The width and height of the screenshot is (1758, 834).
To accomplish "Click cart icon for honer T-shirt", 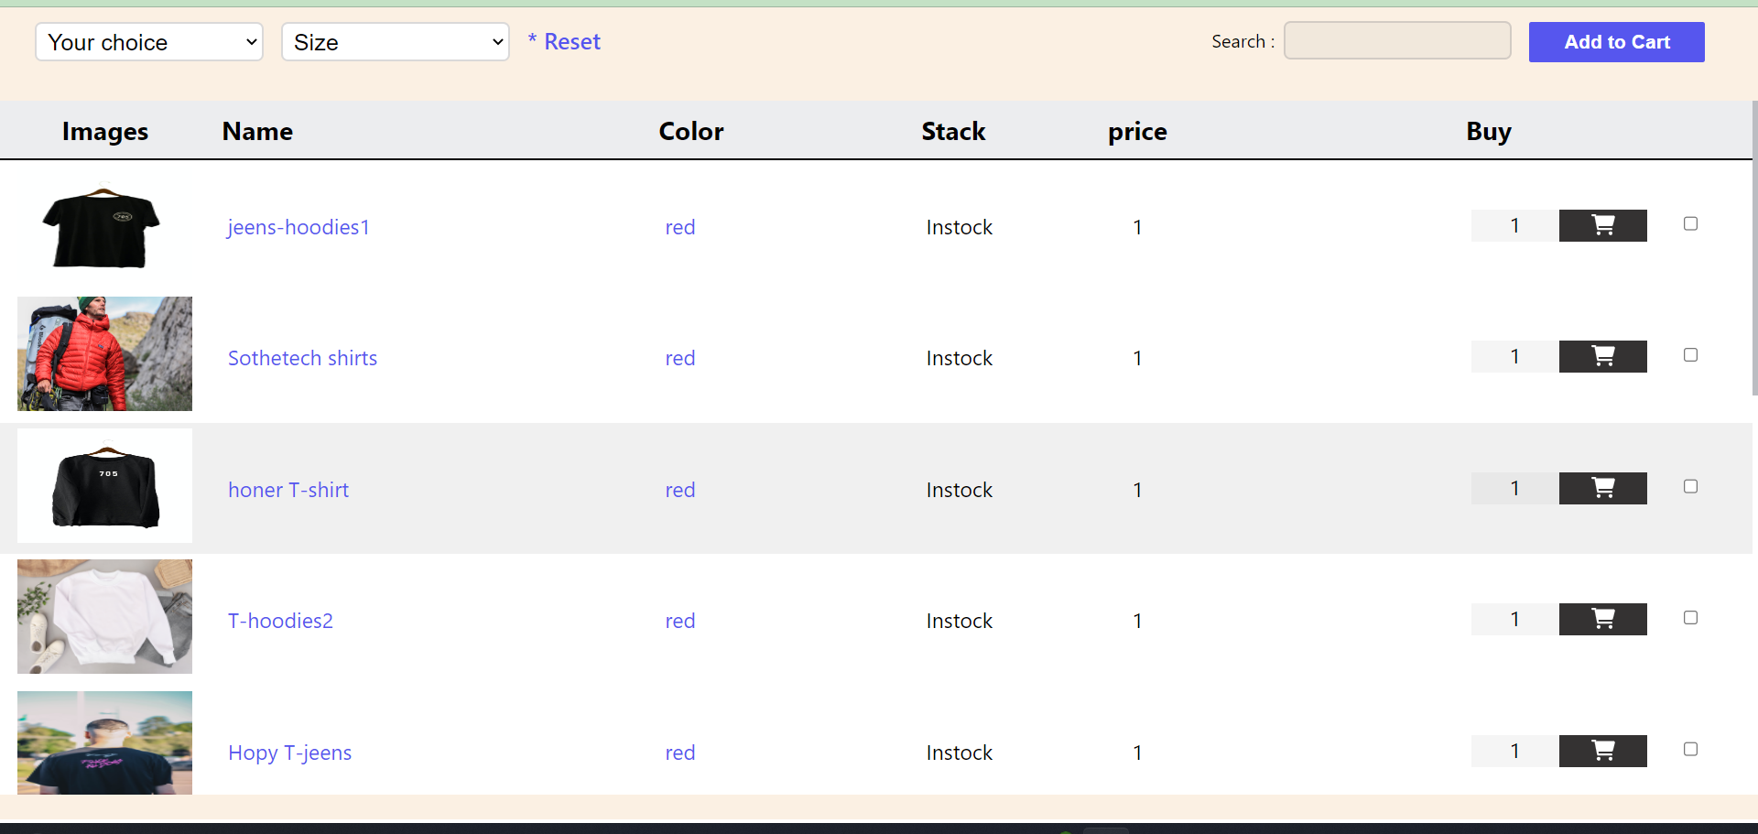I will pos(1602,488).
